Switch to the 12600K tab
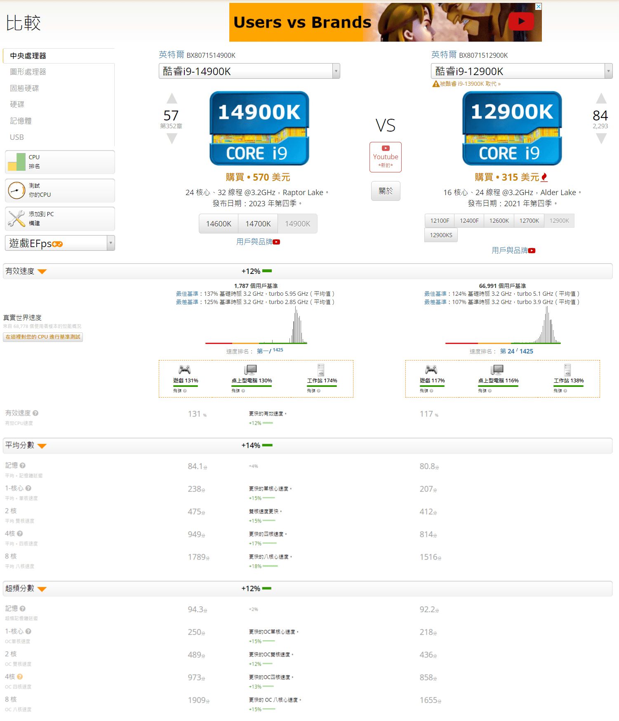619x721 pixels. [499, 221]
